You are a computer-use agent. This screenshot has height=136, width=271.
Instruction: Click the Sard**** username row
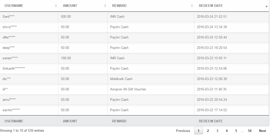134,16
